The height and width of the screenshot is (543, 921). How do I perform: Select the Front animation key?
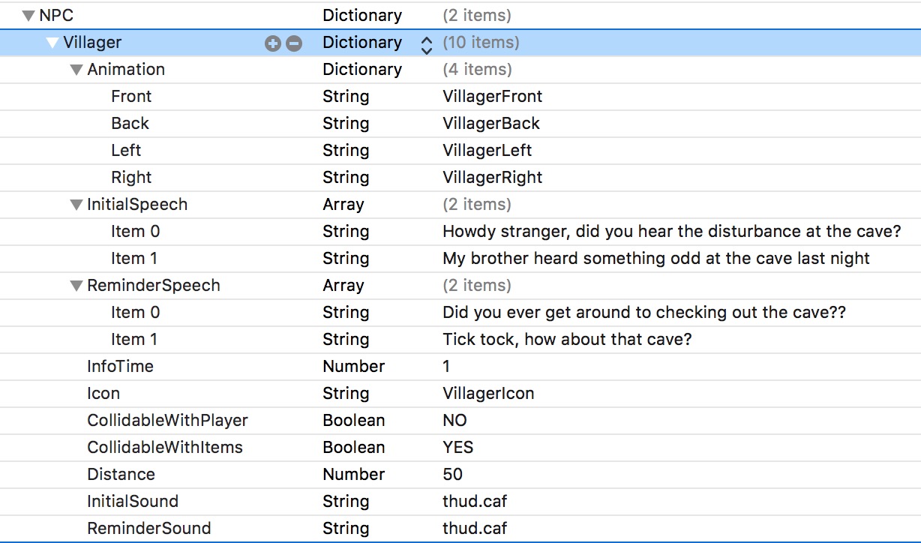(x=131, y=97)
